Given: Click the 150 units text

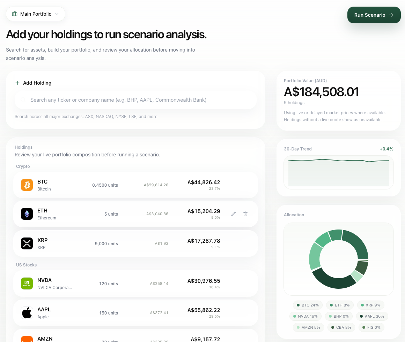Looking at the screenshot, I should click(x=109, y=313).
